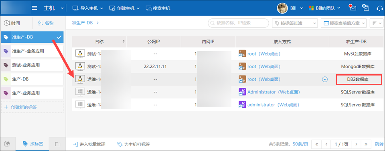385x151 pixels.
Task: Open the task checklist icon
Action: tap(366, 8)
